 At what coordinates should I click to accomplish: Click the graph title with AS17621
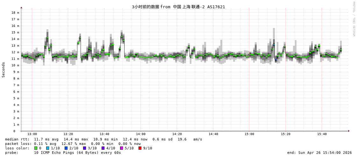(178, 7)
